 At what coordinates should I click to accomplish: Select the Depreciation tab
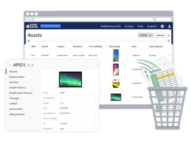[17, 77]
